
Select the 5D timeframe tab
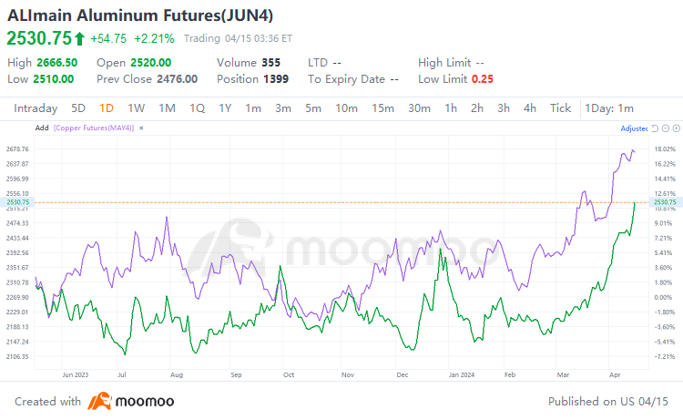78,108
